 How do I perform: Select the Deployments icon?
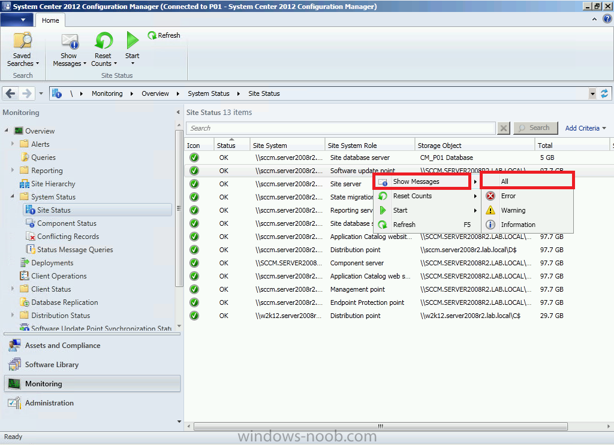tap(24, 262)
